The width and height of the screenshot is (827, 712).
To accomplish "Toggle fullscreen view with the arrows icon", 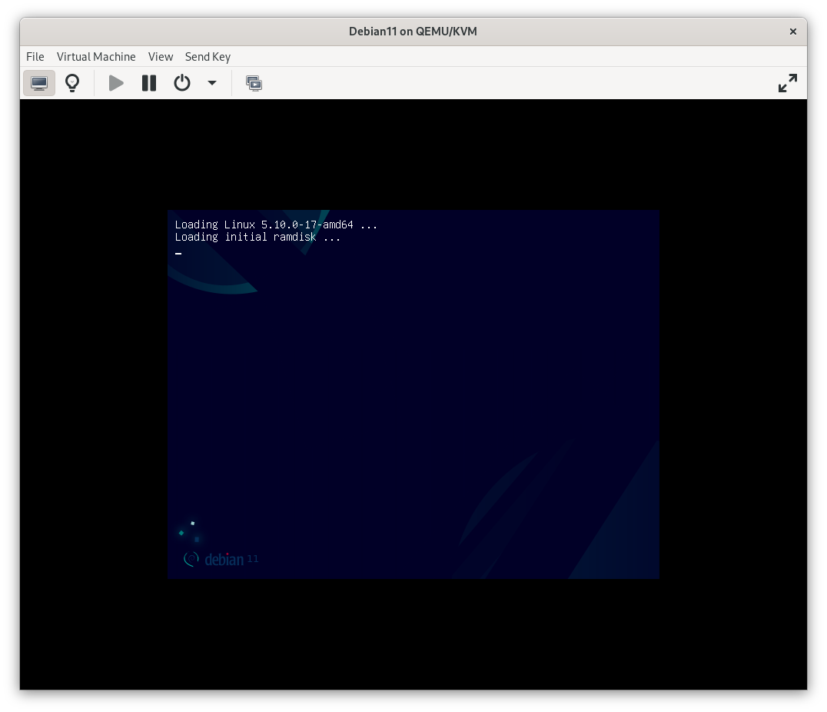I will click(x=787, y=82).
